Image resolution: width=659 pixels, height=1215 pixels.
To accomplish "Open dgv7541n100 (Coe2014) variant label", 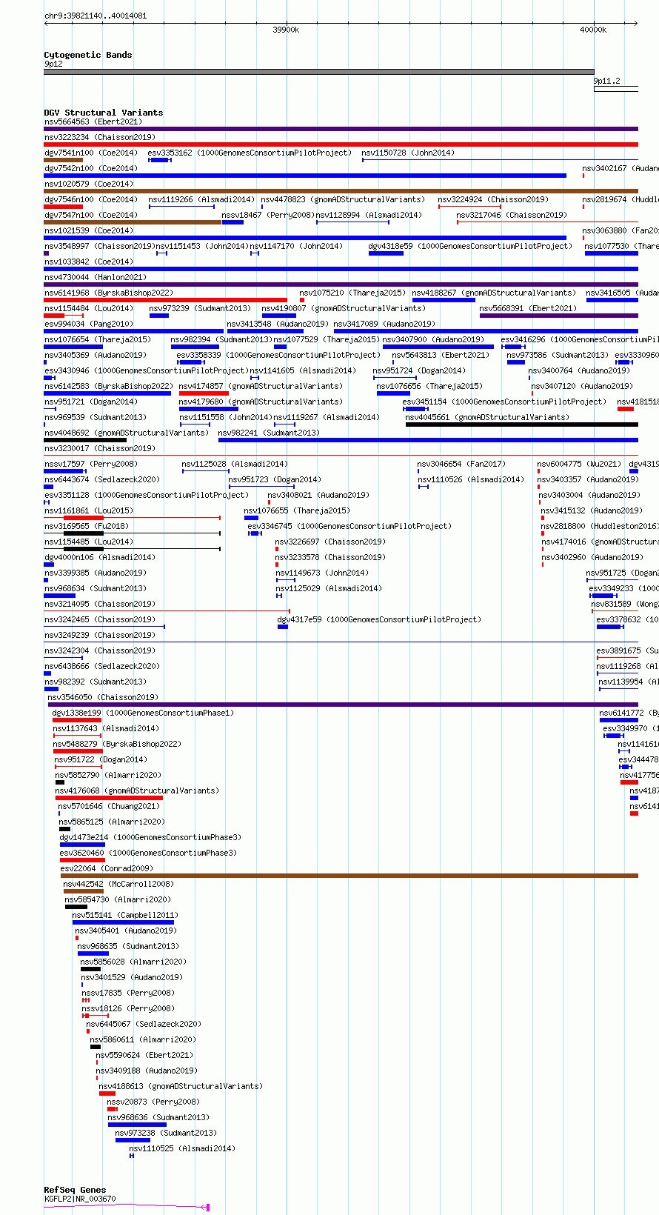I will (91, 153).
